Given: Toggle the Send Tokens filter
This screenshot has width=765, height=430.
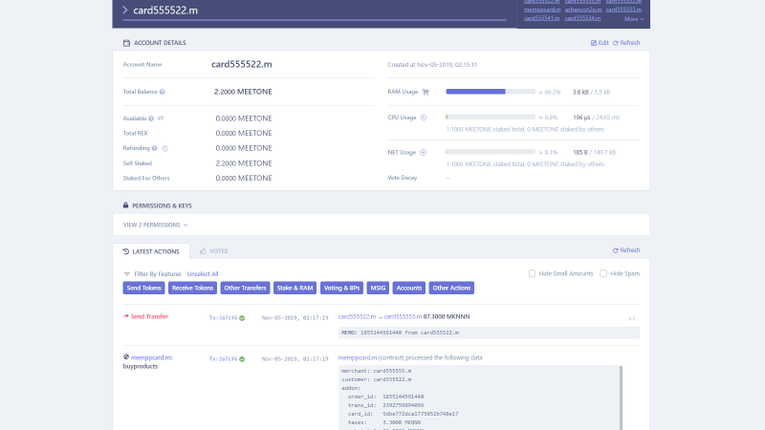Looking at the screenshot, I should tap(144, 289).
